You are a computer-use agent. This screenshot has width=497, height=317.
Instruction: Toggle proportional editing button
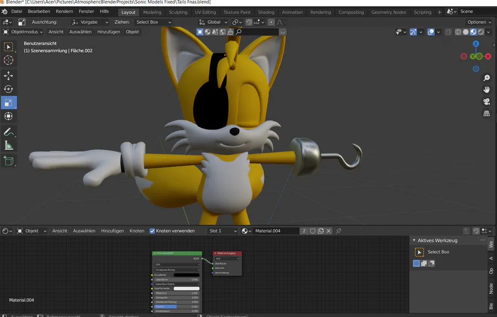(271, 22)
